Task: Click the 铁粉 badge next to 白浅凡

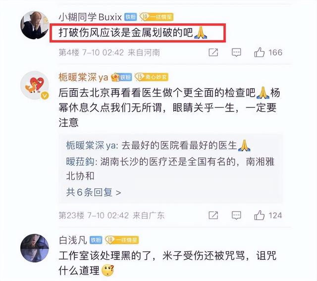Action: 96,240
